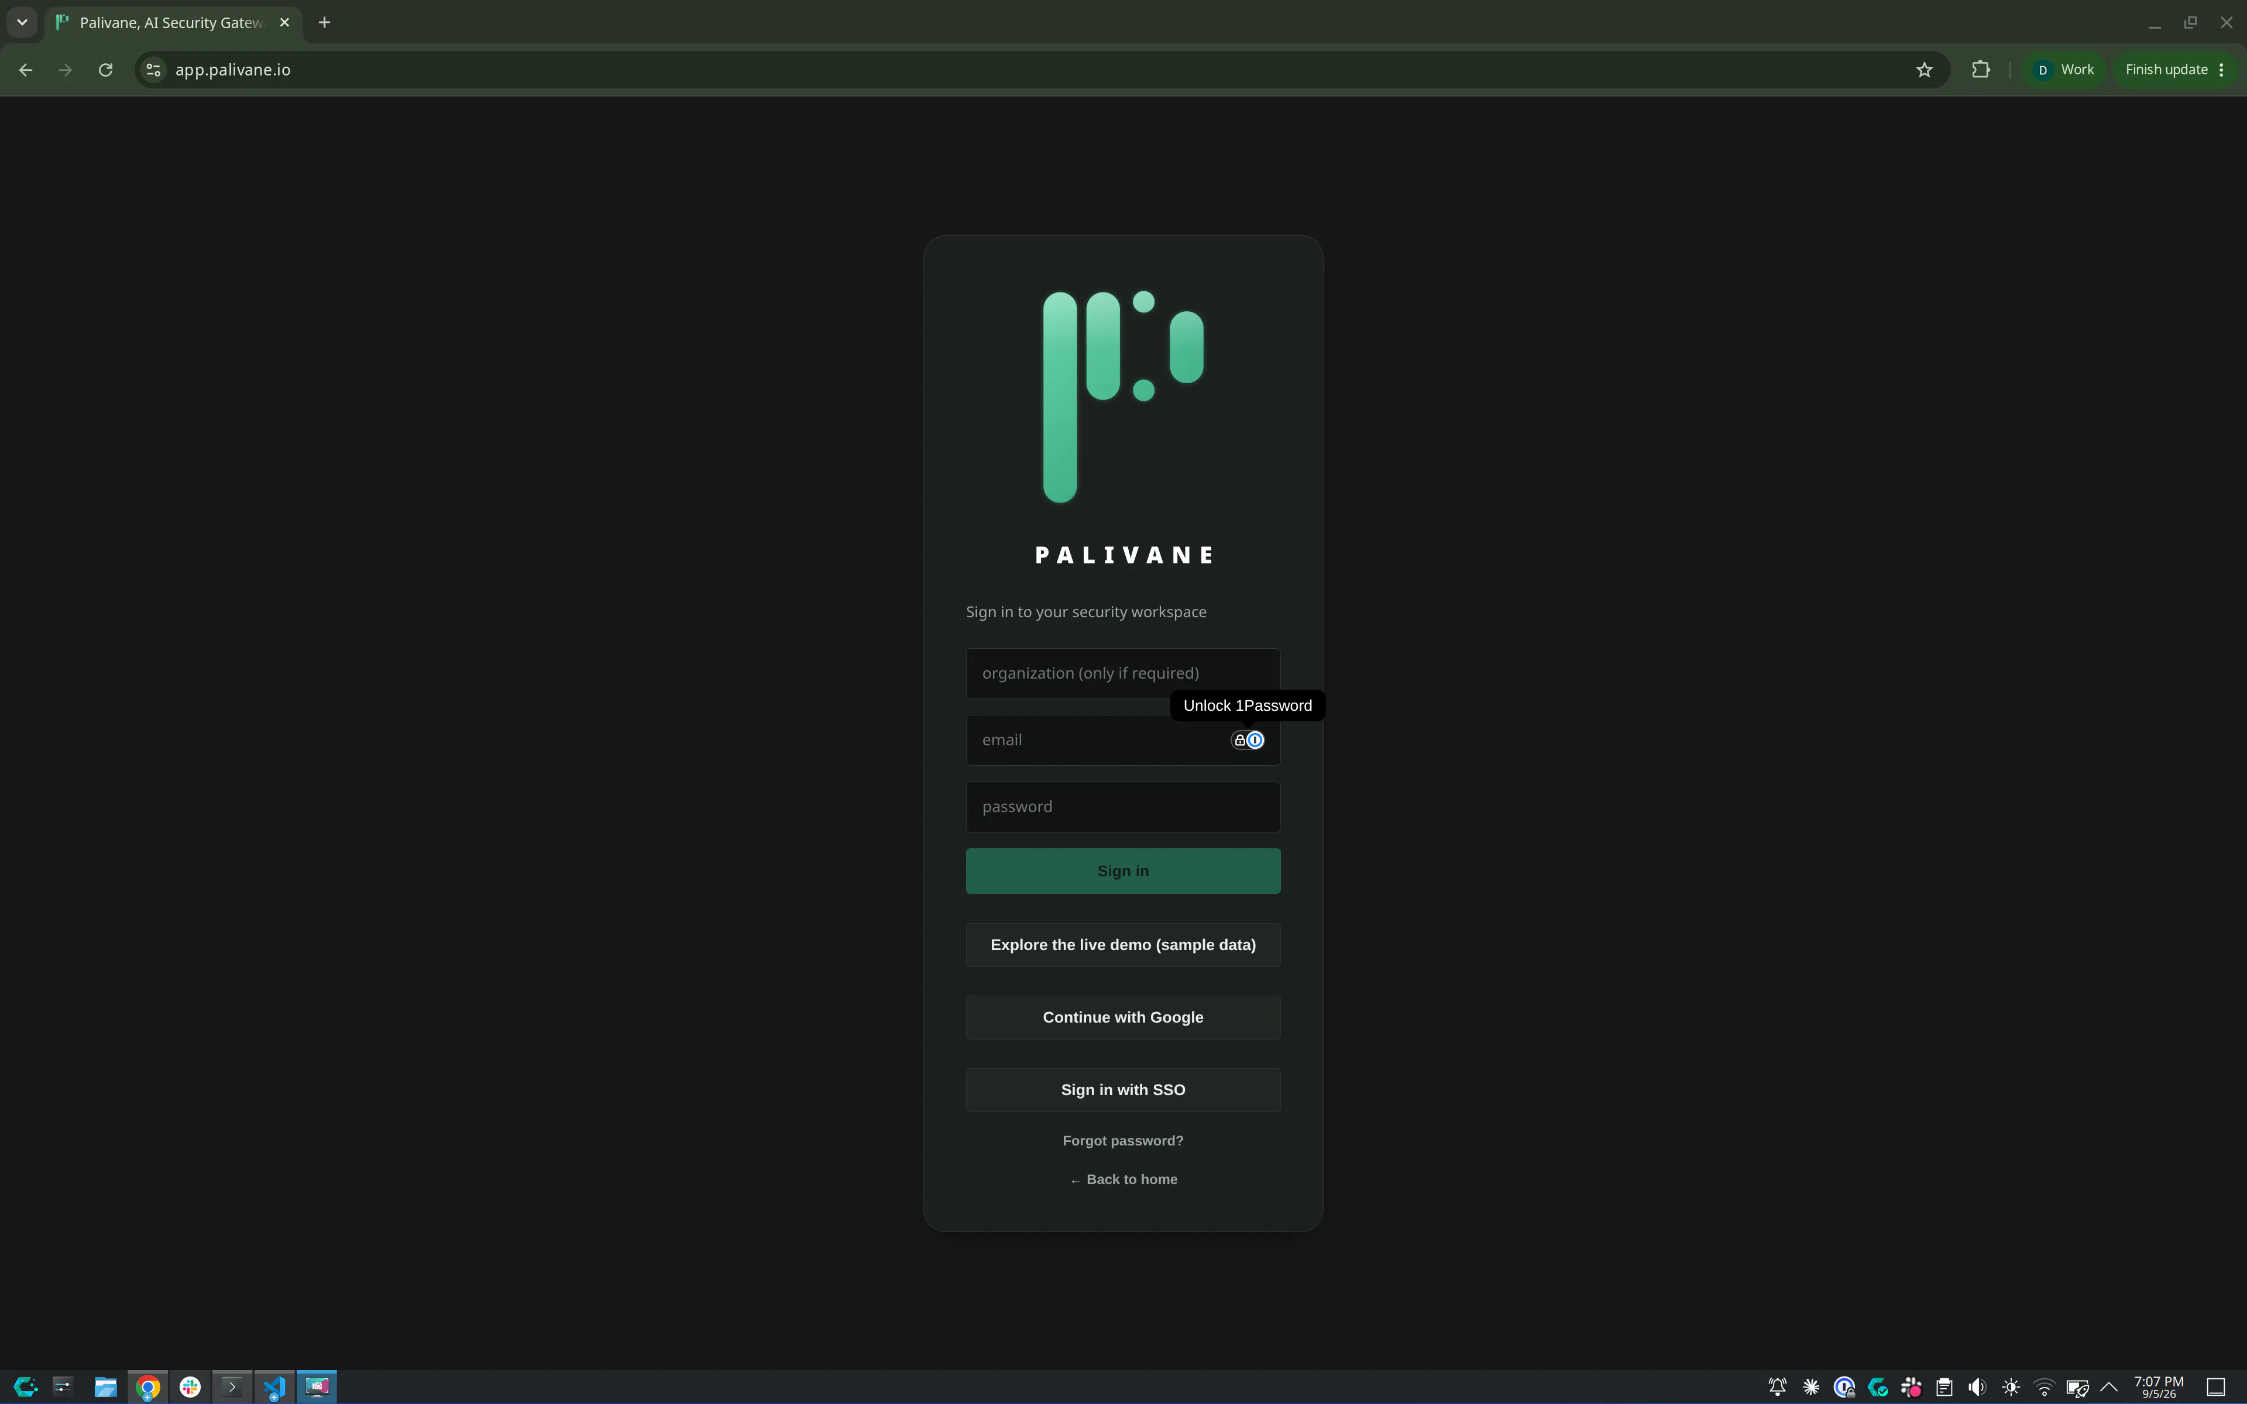
Task: Open the terminal app in the taskbar
Action: (x=232, y=1386)
